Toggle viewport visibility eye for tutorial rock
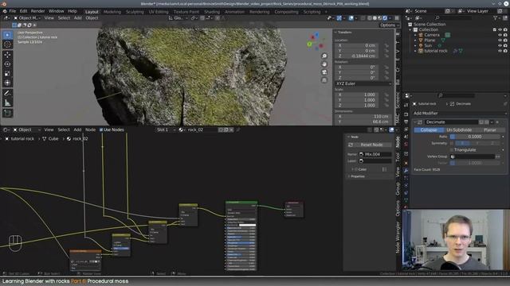510x286 pixels. pyautogui.click(x=500, y=51)
